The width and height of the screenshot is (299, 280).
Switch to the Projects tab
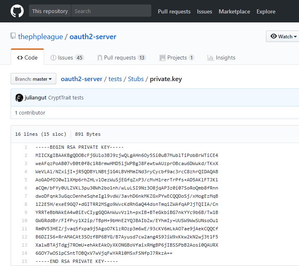tap(177, 57)
